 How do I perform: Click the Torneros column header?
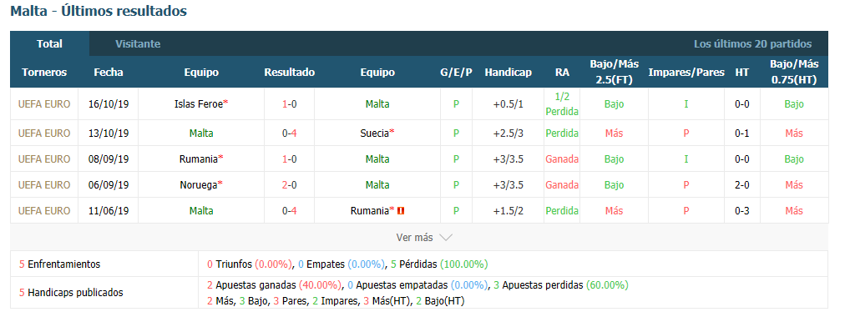[x=44, y=72]
